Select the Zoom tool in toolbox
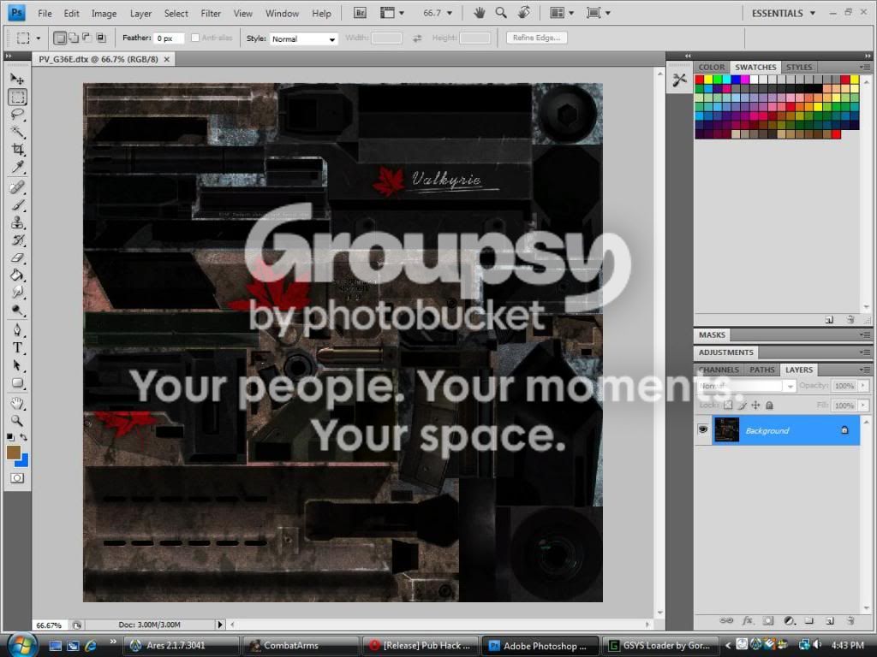The image size is (877, 657). [x=17, y=420]
